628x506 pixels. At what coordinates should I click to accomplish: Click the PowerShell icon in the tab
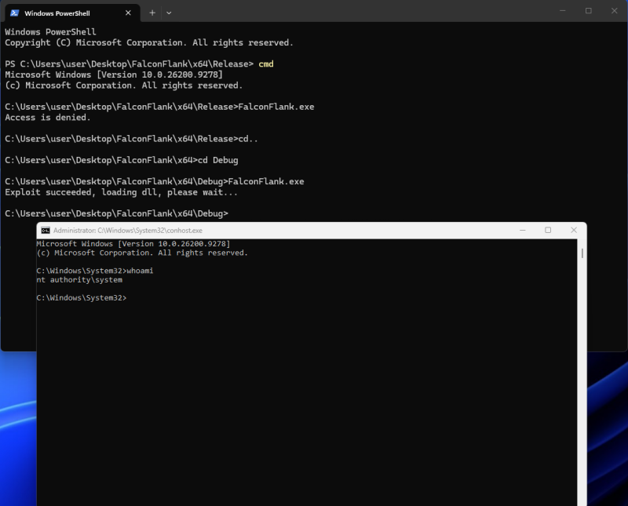[x=15, y=13]
